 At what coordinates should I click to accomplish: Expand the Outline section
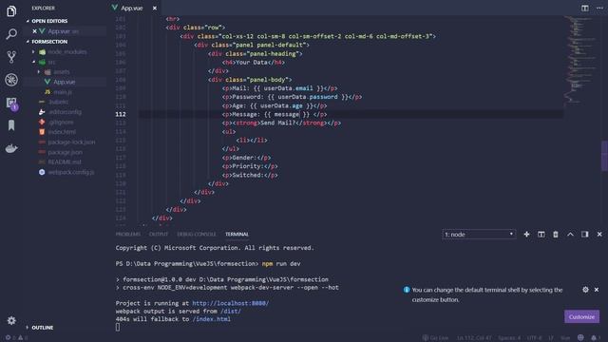[42, 328]
